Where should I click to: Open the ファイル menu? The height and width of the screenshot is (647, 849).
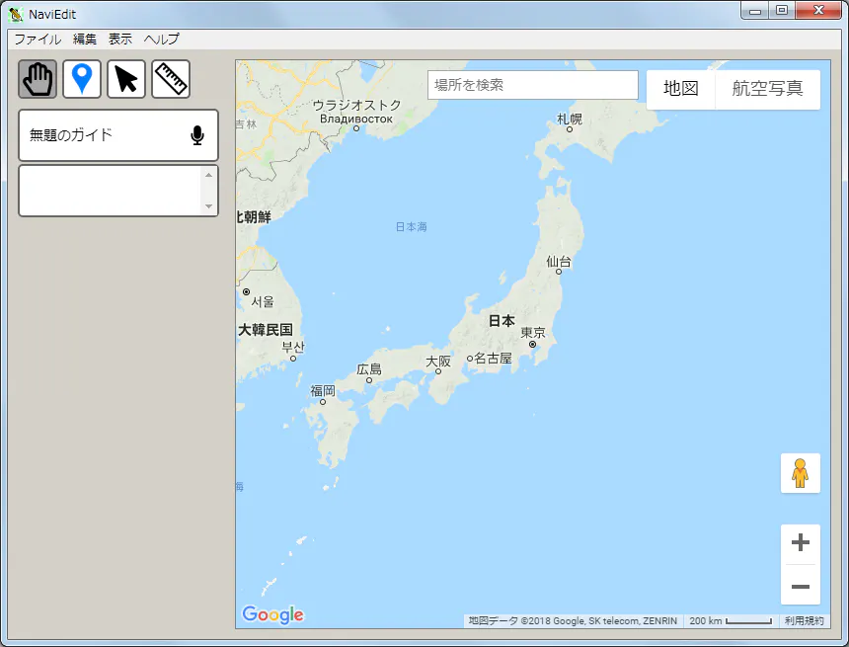[x=38, y=40]
